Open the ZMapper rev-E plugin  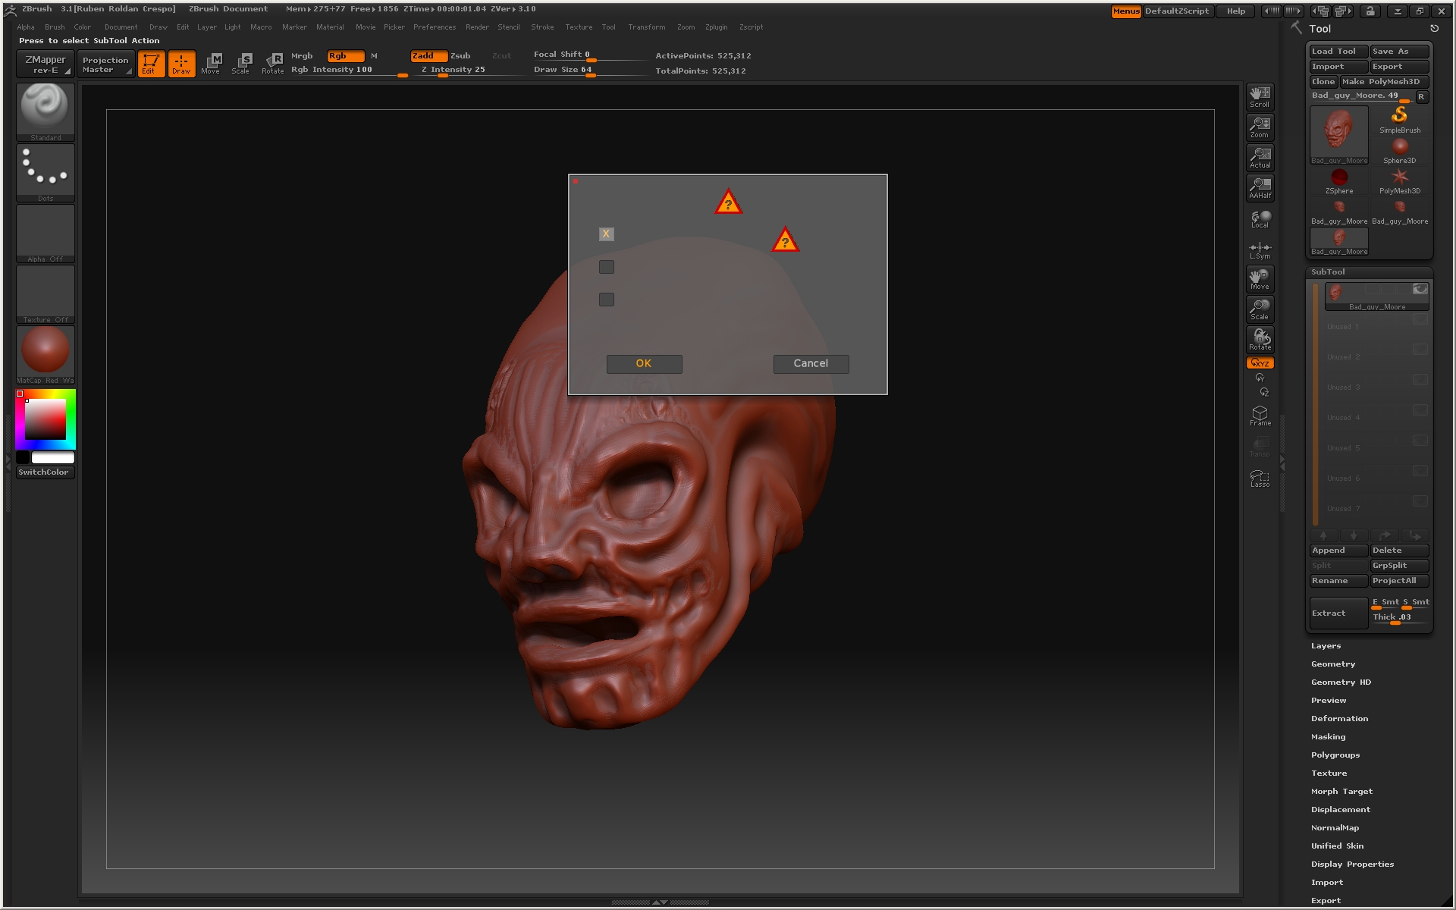pyautogui.click(x=45, y=64)
